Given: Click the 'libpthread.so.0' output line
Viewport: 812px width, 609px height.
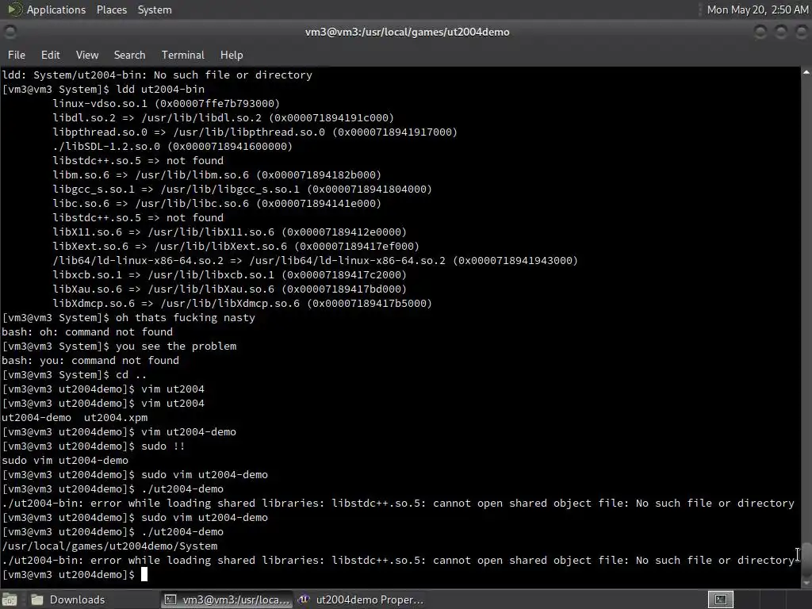Looking at the screenshot, I should tap(255, 132).
